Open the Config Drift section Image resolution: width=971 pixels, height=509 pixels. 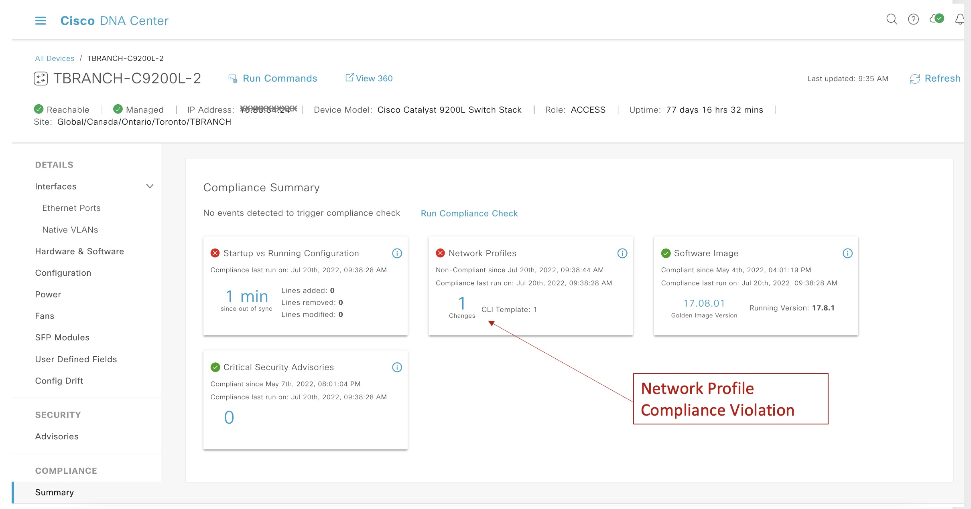click(59, 381)
